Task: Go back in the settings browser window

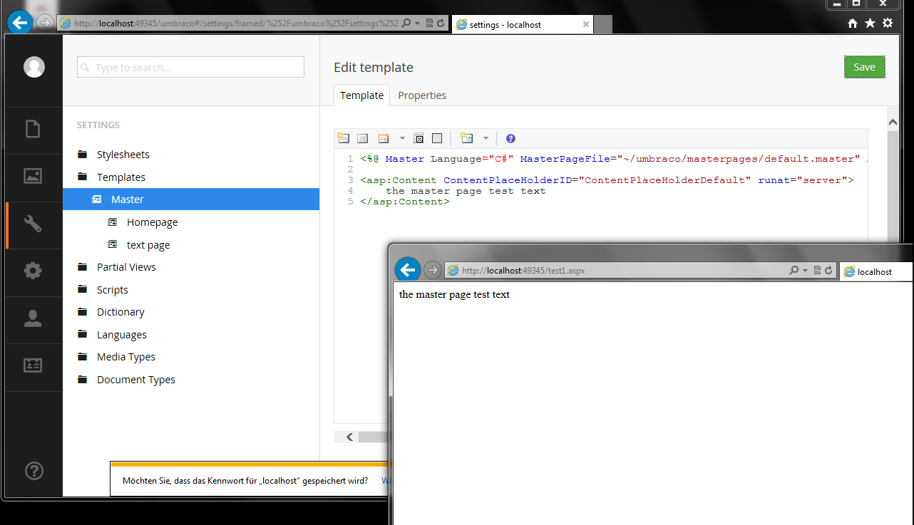Action: (x=20, y=22)
